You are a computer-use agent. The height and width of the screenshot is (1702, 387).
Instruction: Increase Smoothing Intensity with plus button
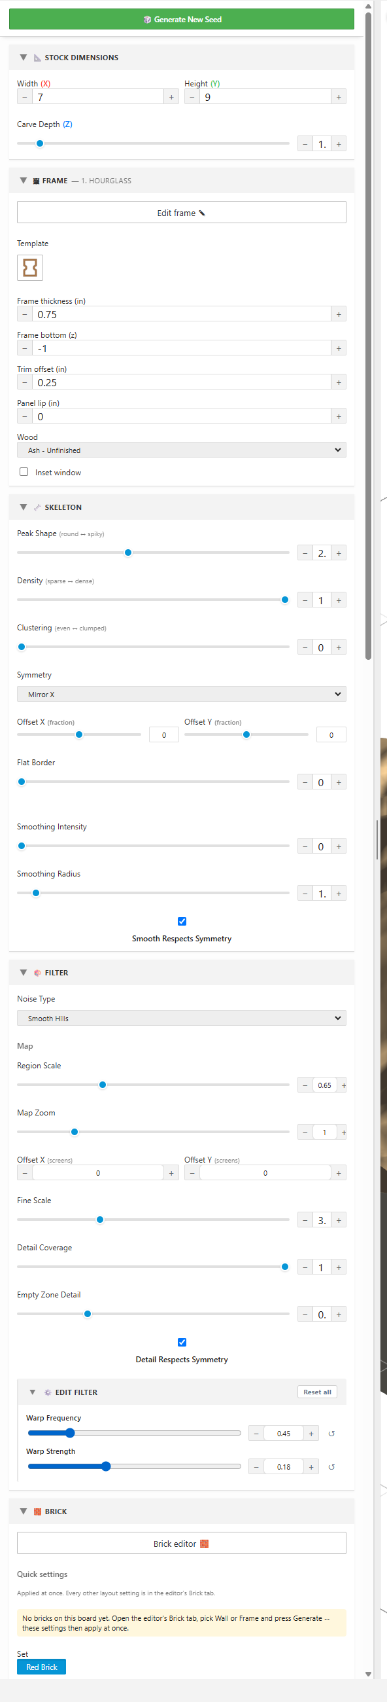(x=339, y=846)
